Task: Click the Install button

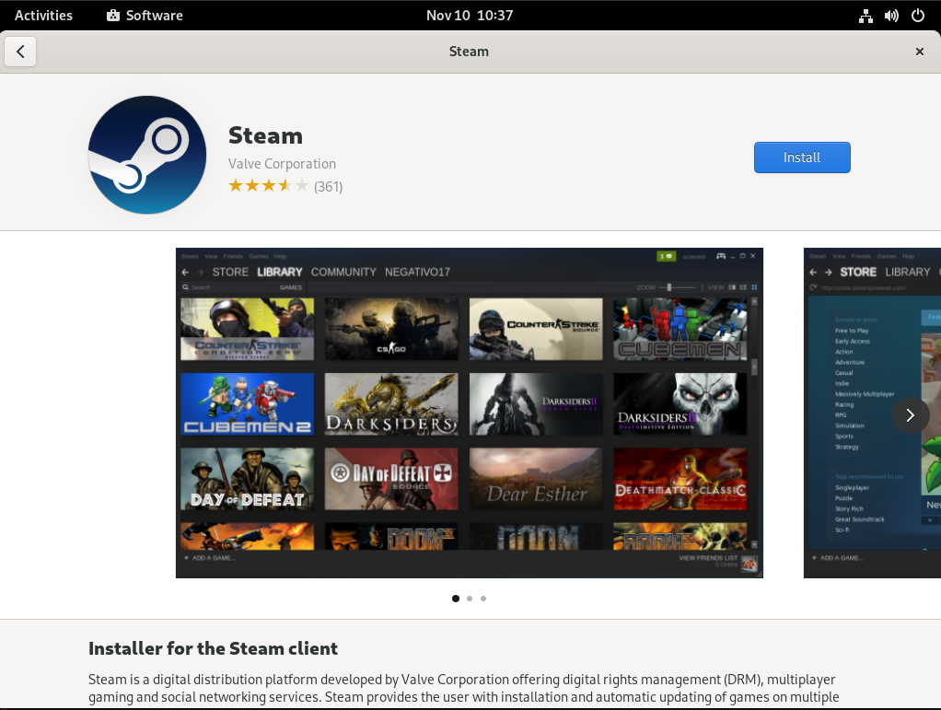Action: 802,157
